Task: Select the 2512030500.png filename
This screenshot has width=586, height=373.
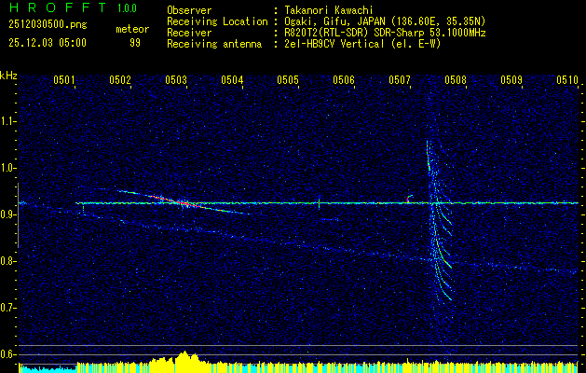Action: (x=47, y=26)
